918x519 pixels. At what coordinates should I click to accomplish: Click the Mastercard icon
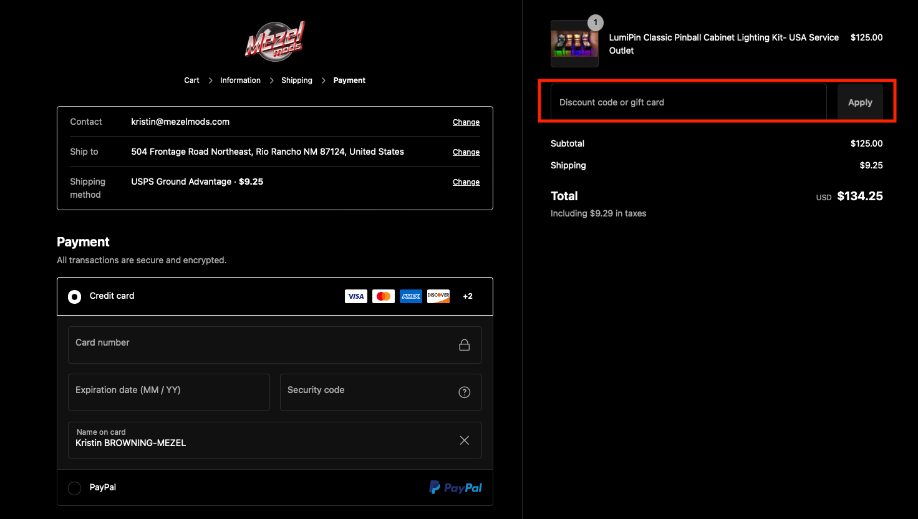point(383,296)
